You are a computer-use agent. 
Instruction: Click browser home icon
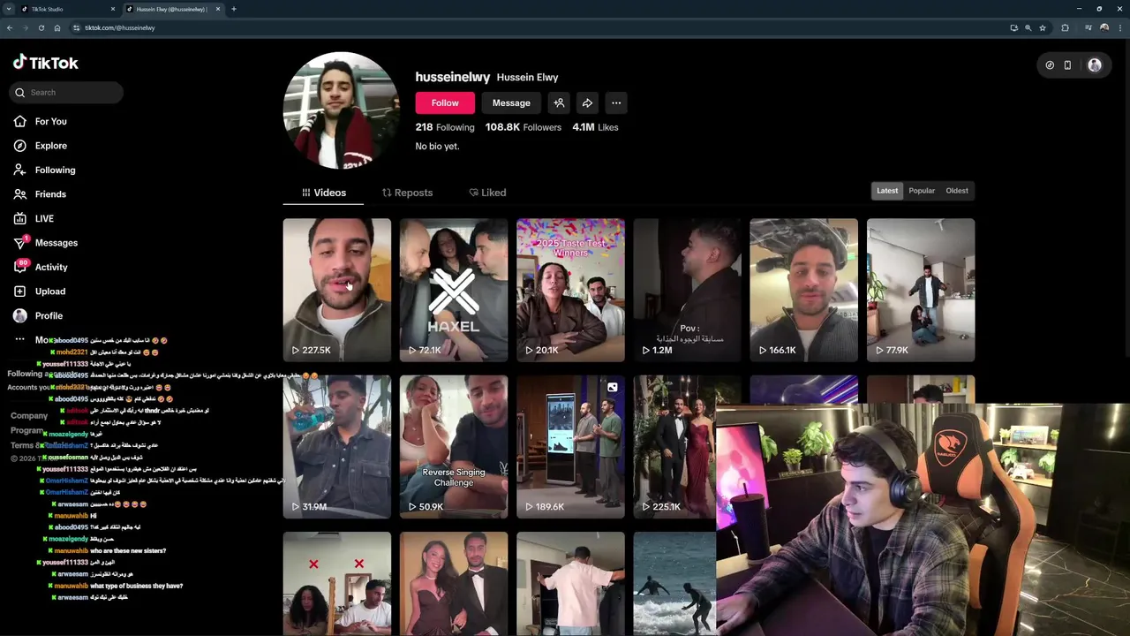pyautogui.click(x=57, y=27)
